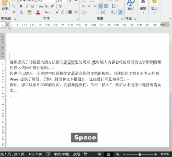The width and height of the screenshot is (172, 157).
Task: Toggle Underline formatting
Action: click(x=32, y=6)
